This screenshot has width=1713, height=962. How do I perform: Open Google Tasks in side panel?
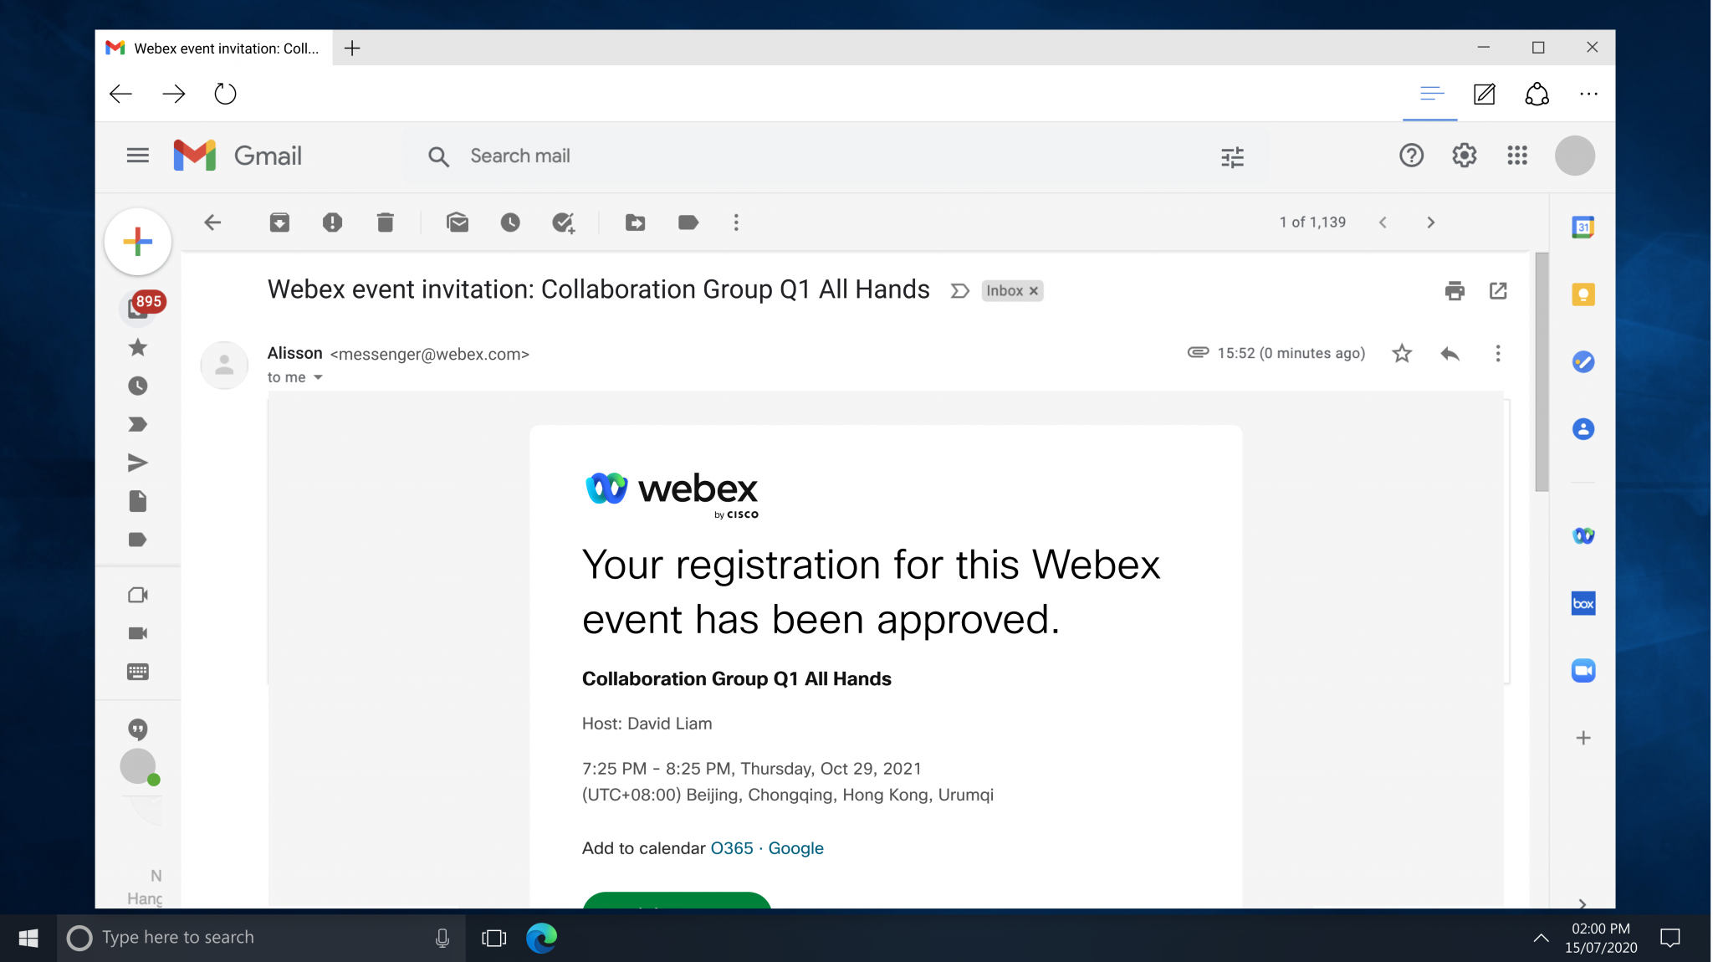click(1583, 362)
